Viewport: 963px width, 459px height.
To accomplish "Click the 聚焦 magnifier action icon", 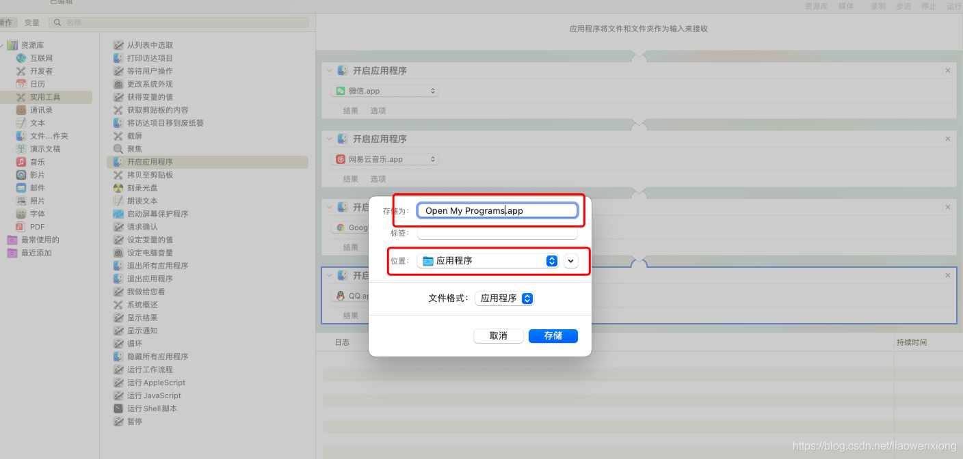I will click(118, 149).
